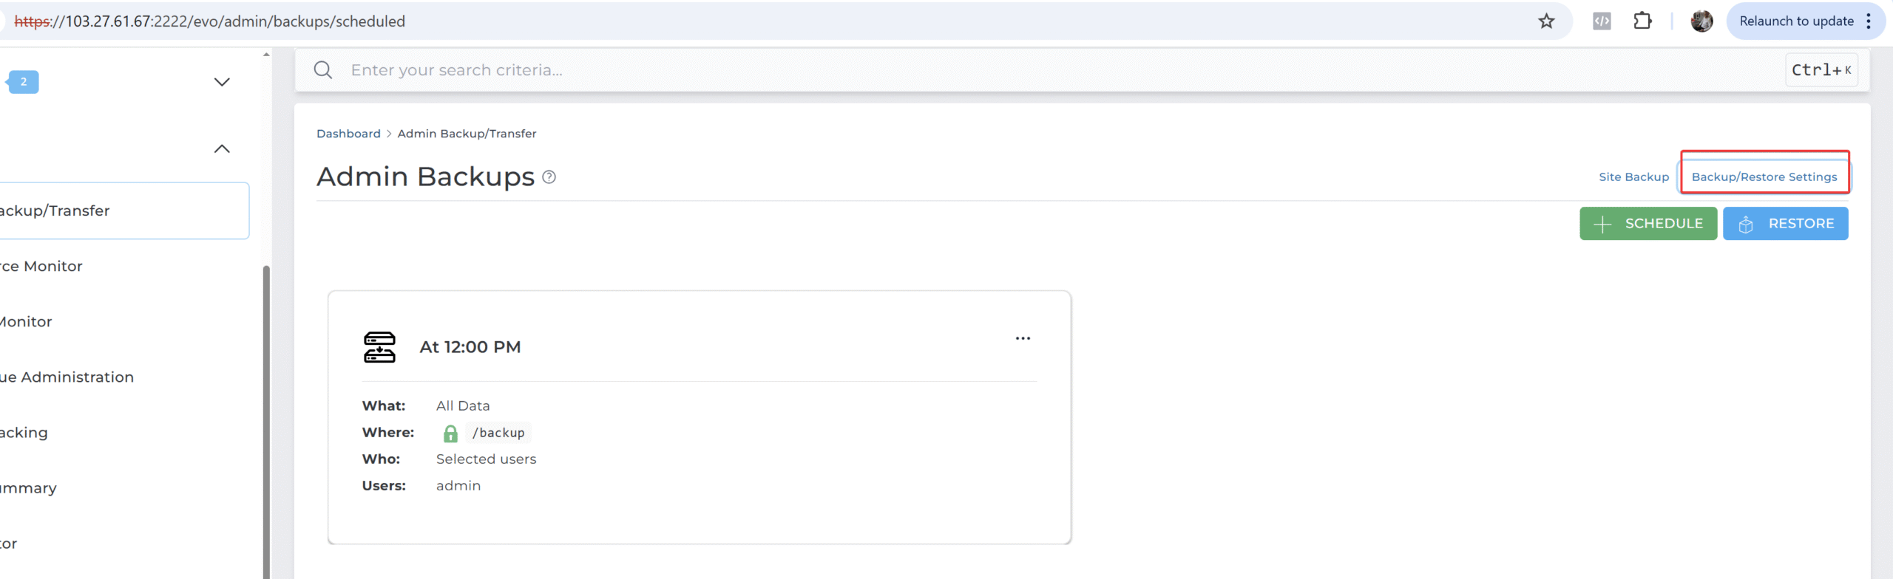The height and width of the screenshot is (579, 1893).
Task: Click the bookmark star icon
Action: [1546, 21]
